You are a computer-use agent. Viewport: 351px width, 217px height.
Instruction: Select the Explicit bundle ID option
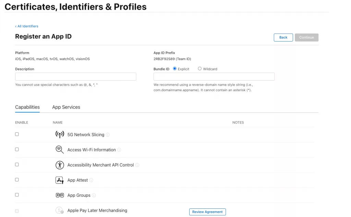175,69
